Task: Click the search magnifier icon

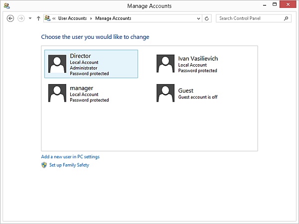Action: pos(286,18)
